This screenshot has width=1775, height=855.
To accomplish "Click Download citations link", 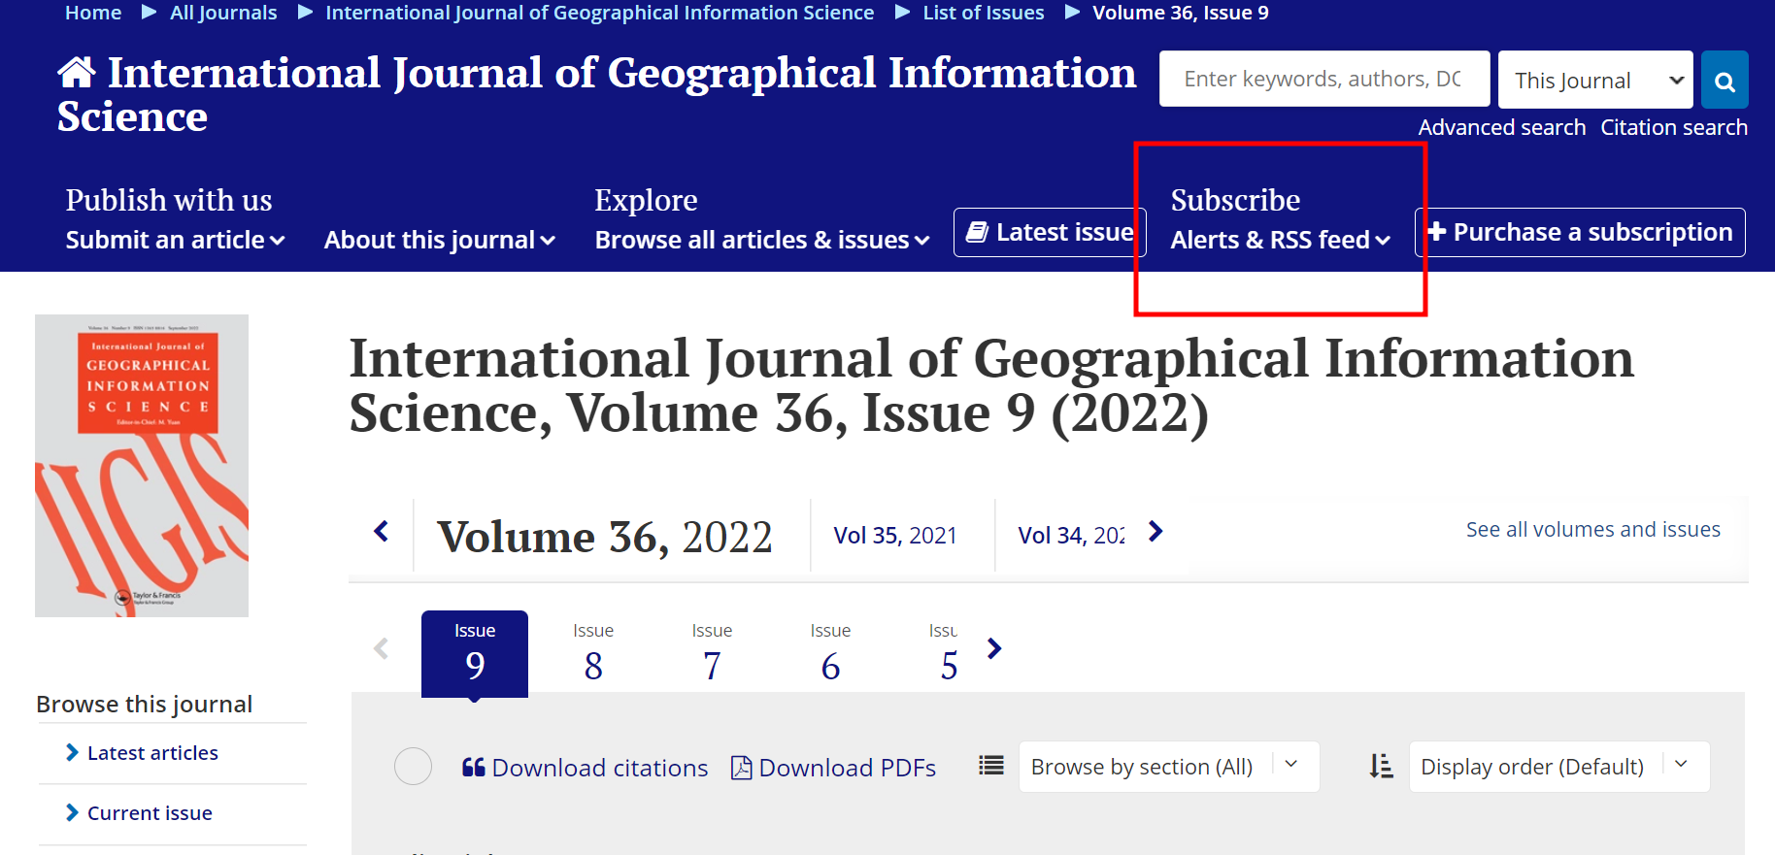I will (x=586, y=768).
